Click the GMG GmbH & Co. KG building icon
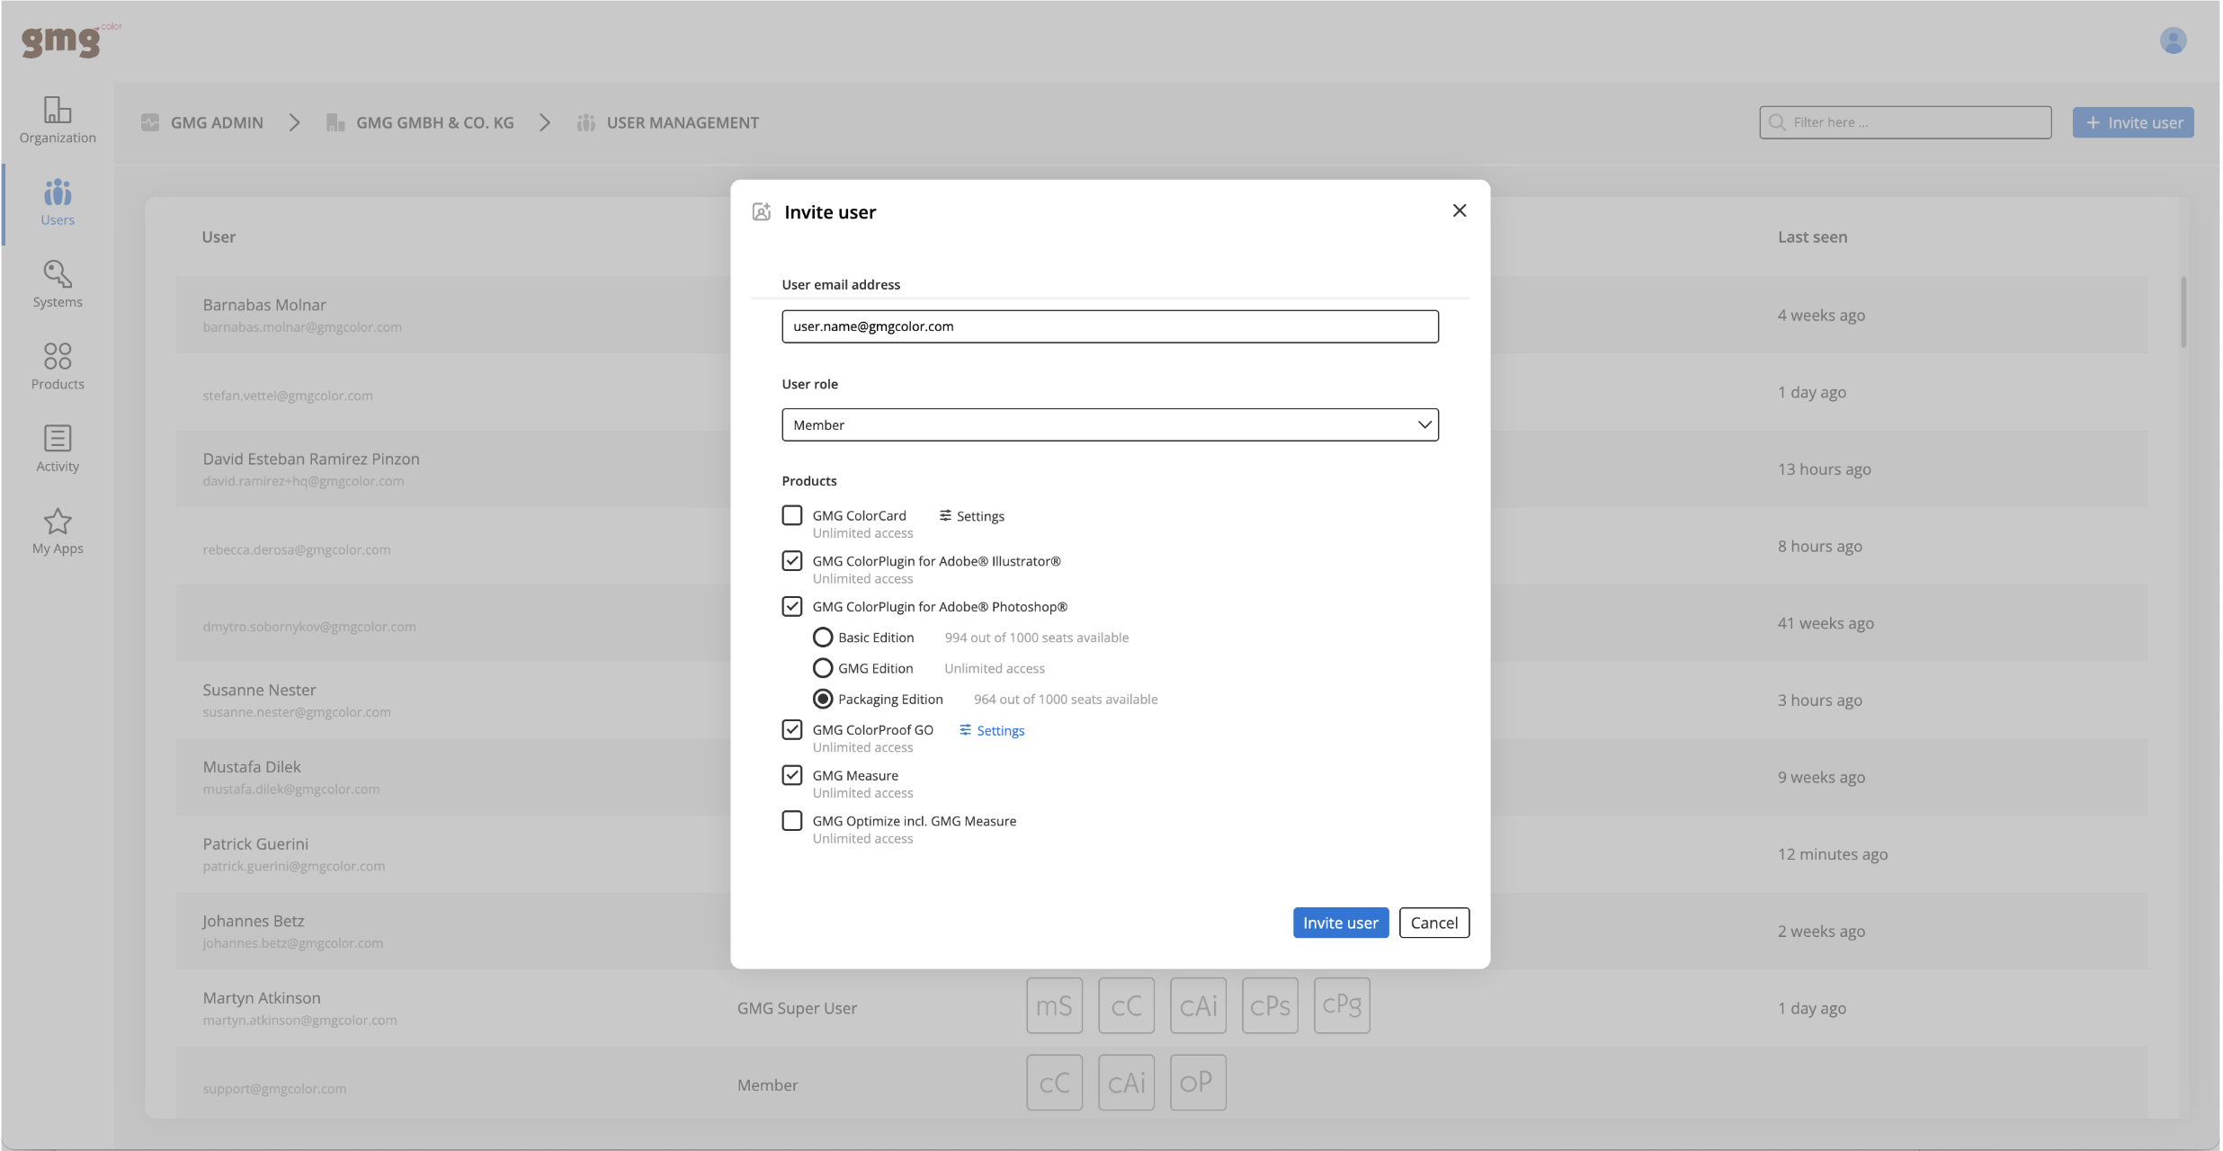Image resolution: width=2223 pixels, height=1151 pixels. click(x=335, y=122)
